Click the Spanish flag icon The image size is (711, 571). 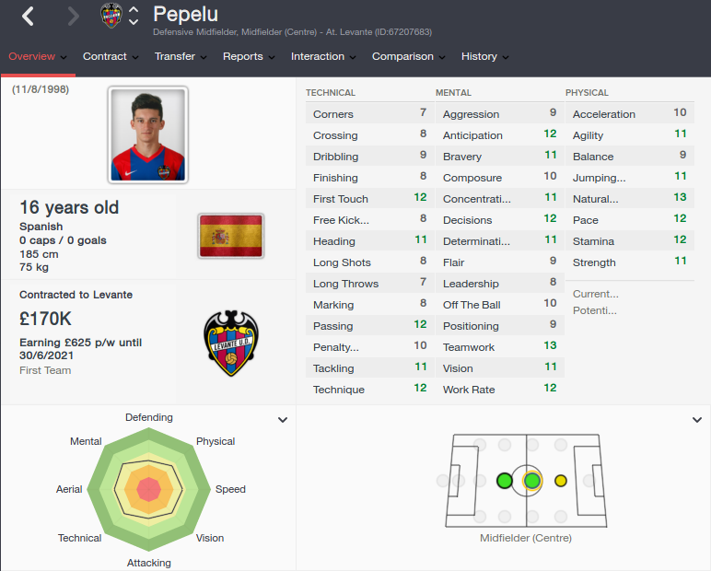pos(231,236)
